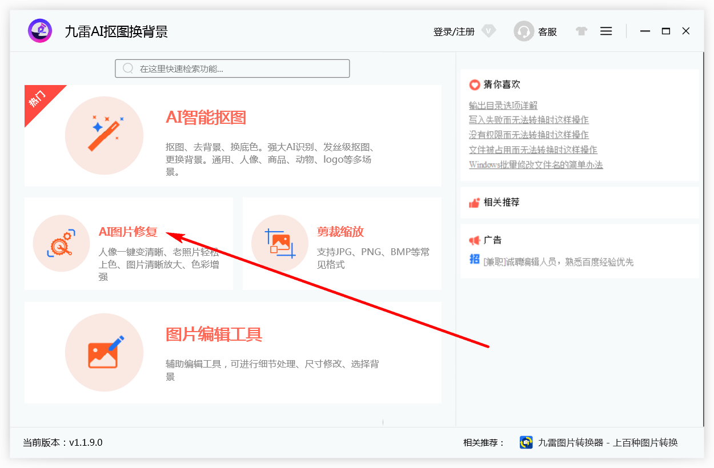Click the 猜你喜欢 heading
This screenshot has height=468, width=714.
(502, 84)
